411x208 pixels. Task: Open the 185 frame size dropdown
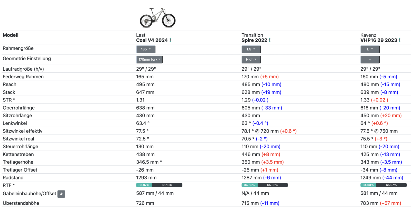146,49
